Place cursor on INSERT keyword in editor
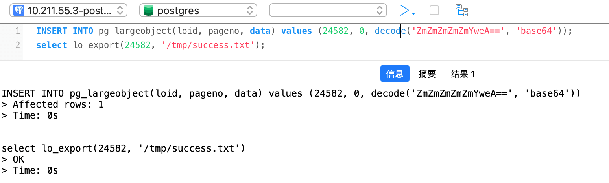The height and width of the screenshot is (183, 609). click(x=52, y=31)
